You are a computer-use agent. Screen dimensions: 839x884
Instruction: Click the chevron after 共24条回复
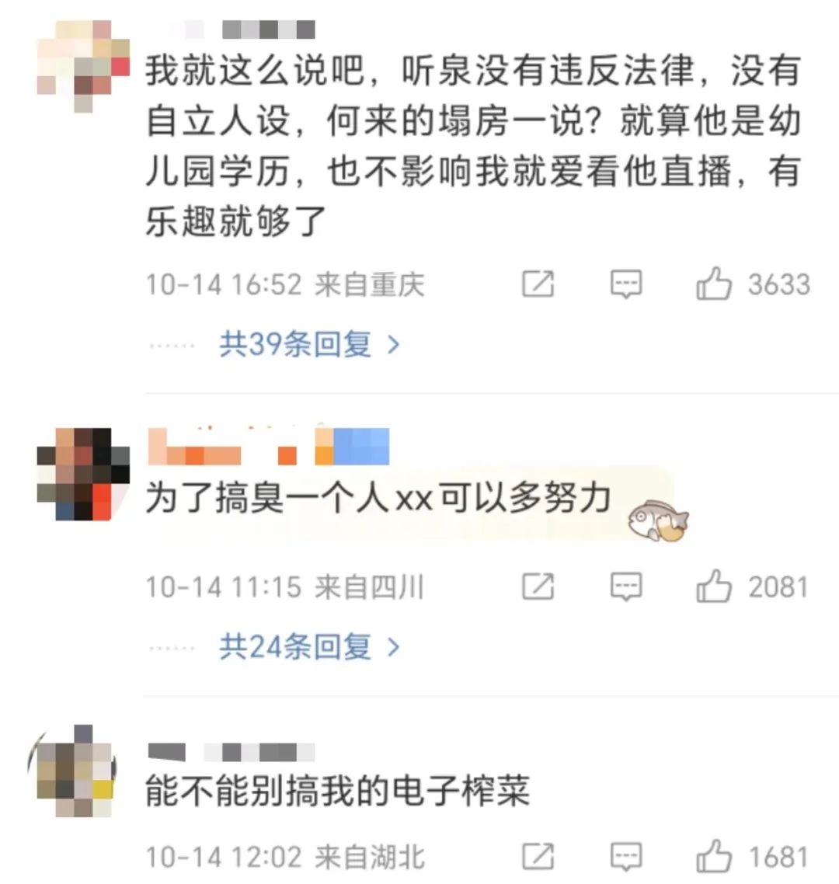click(x=394, y=647)
